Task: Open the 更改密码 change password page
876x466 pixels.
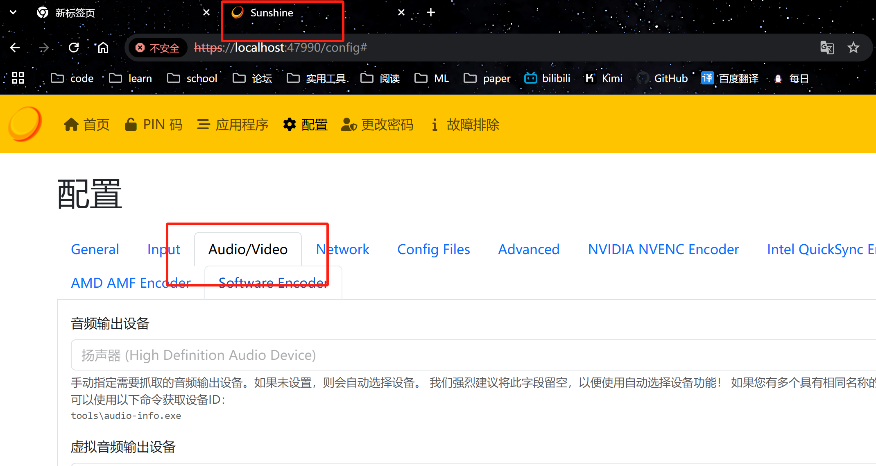Action: pos(377,125)
